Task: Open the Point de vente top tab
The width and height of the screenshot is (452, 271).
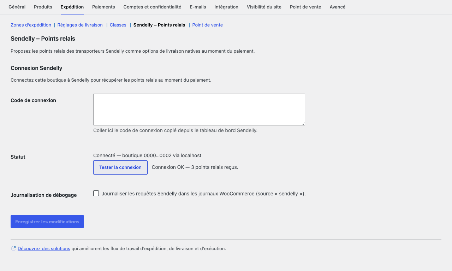Action: (305, 7)
